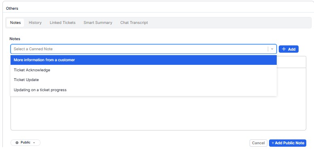Screen dimensions: 314x154
Task: Open the Linked Tickets tab
Action: pyautogui.click(x=62, y=23)
